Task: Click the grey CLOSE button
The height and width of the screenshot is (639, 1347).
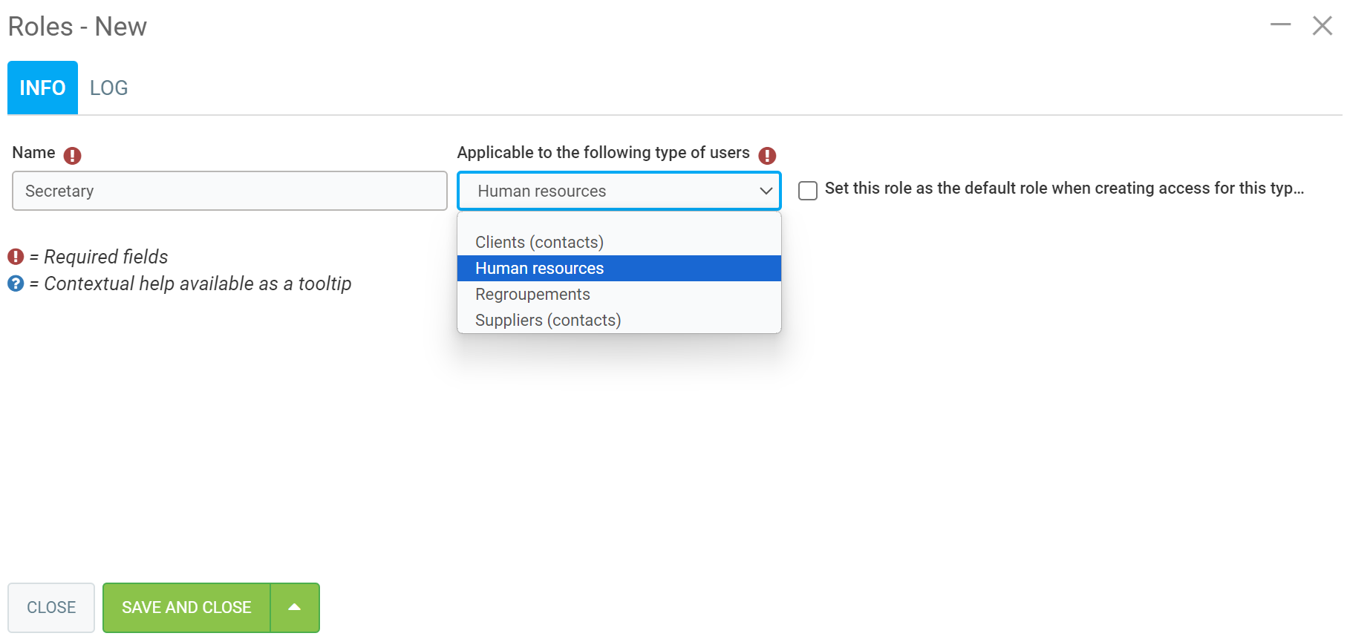Action: click(51, 607)
